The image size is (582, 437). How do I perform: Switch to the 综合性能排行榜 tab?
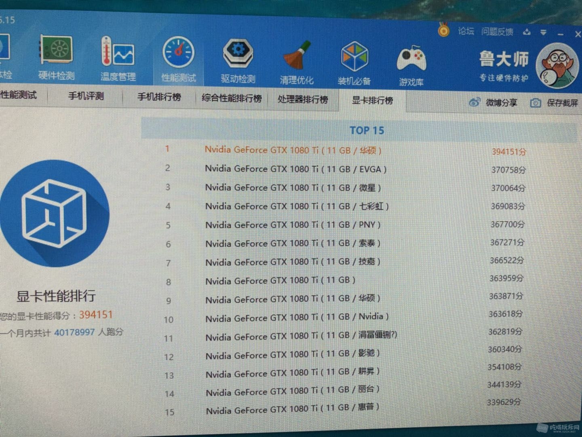pyautogui.click(x=232, y=98)
